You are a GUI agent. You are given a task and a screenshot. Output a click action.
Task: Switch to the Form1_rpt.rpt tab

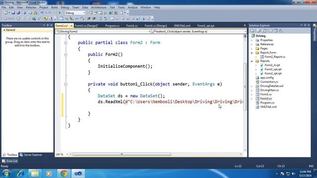tap(206, 26)
